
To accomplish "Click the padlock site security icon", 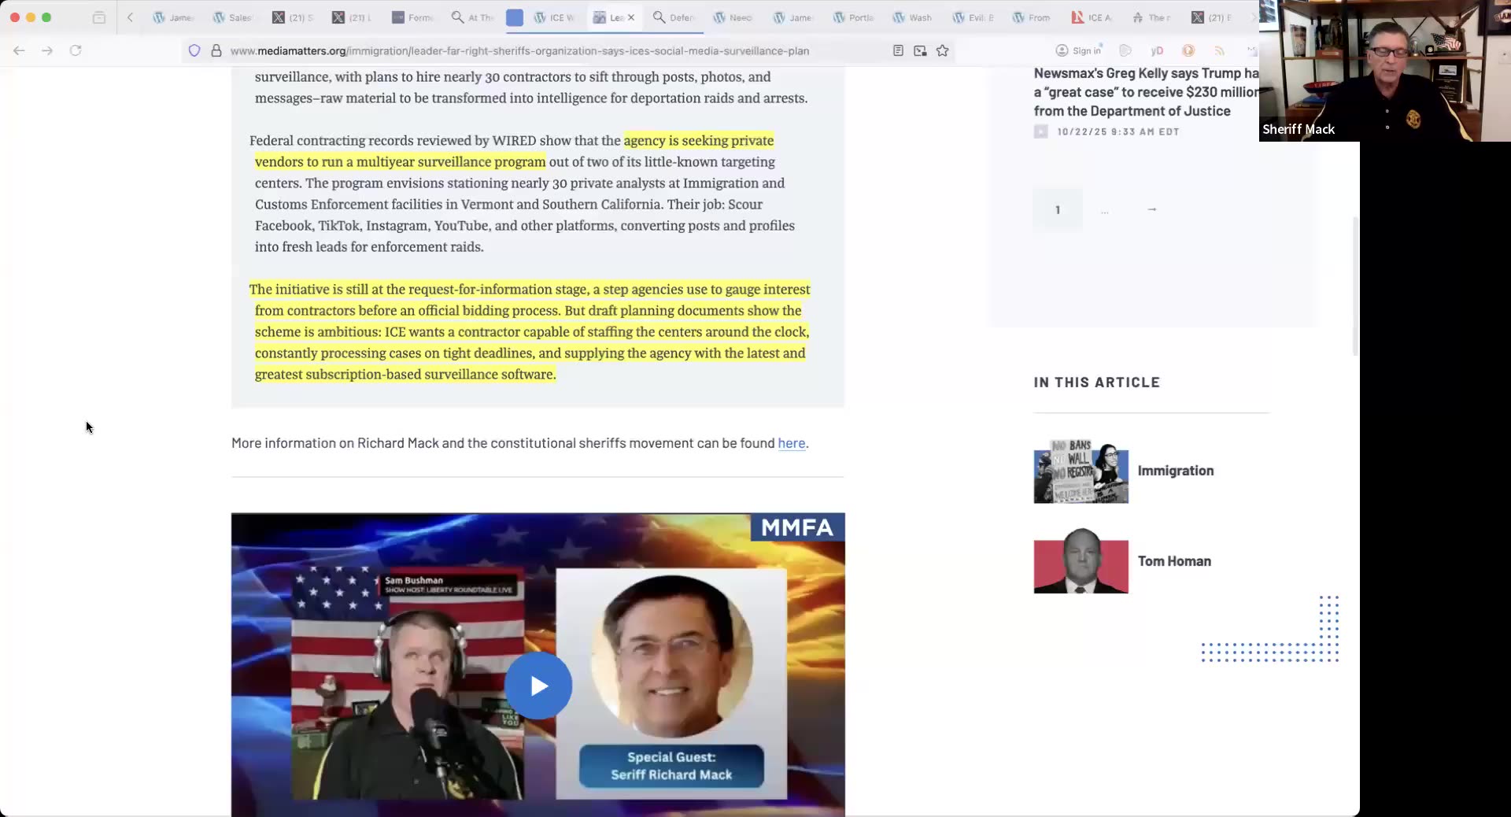I will coord(216,50).
